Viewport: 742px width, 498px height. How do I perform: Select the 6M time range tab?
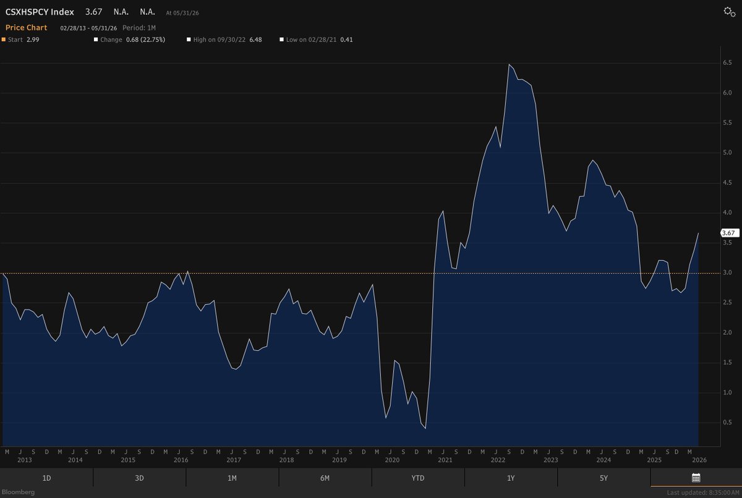[x=325, y=478]
